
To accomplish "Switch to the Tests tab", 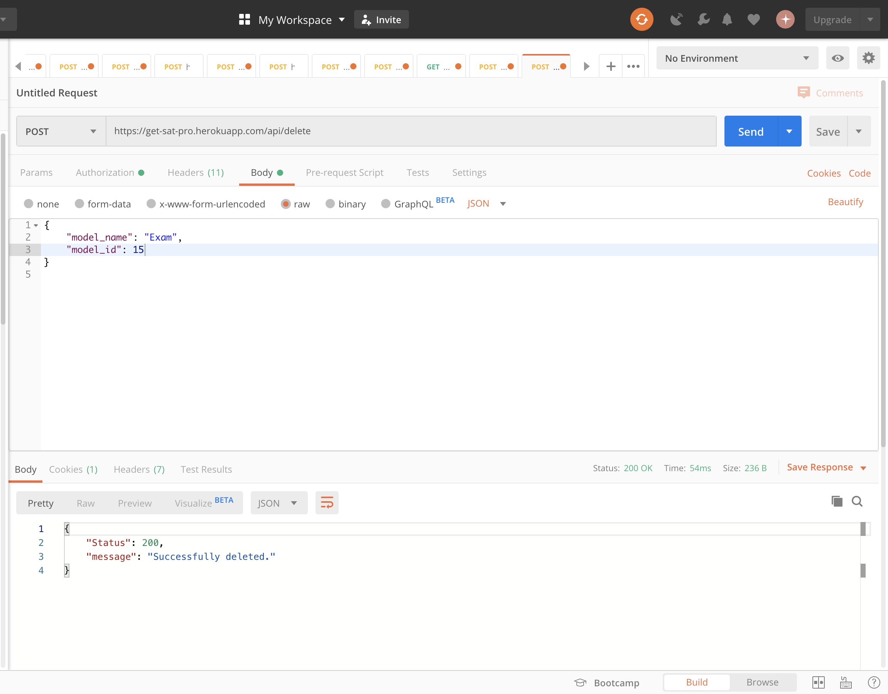I will (418, 172).
